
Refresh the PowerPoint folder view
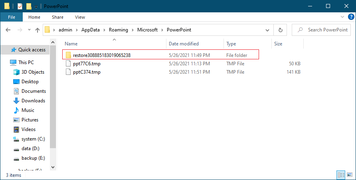[281, 30]
